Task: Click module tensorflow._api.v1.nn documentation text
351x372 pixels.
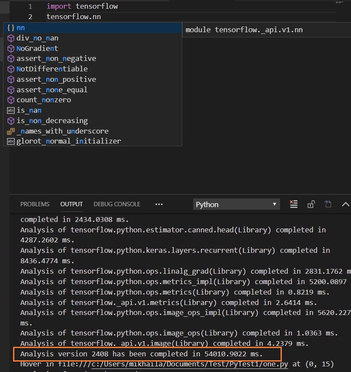Action: (244, 30)
